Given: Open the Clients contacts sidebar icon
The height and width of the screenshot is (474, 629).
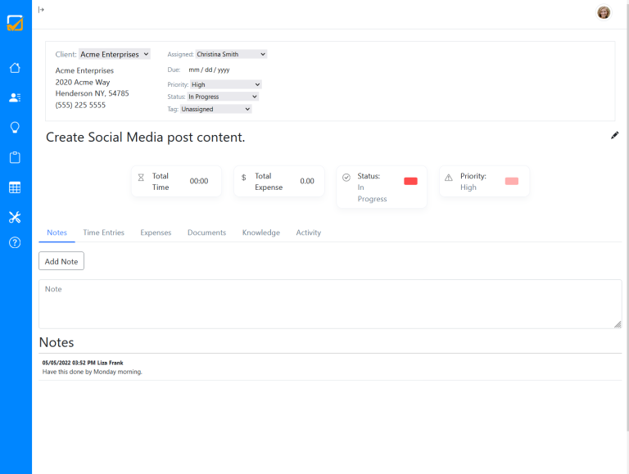Looking at the screenshot, I should (x=15, y=97).
